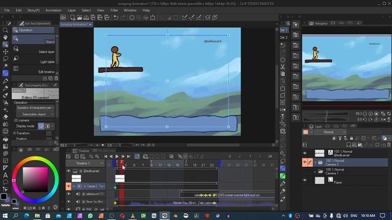The height and width of the screenshot is (220, 392).
Task: Toggle loop playback in Timeline
Action: pos(137,156)
